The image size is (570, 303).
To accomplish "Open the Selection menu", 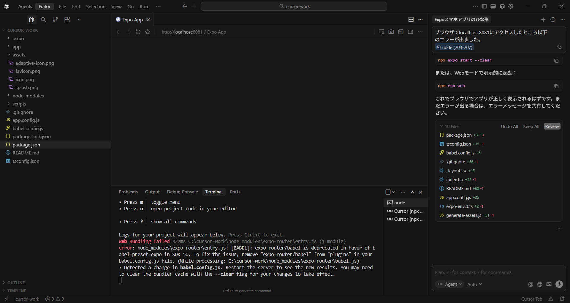I will 96,7.
